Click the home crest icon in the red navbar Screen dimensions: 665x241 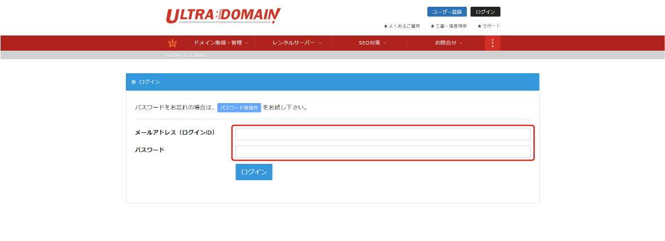coord(172,43)
